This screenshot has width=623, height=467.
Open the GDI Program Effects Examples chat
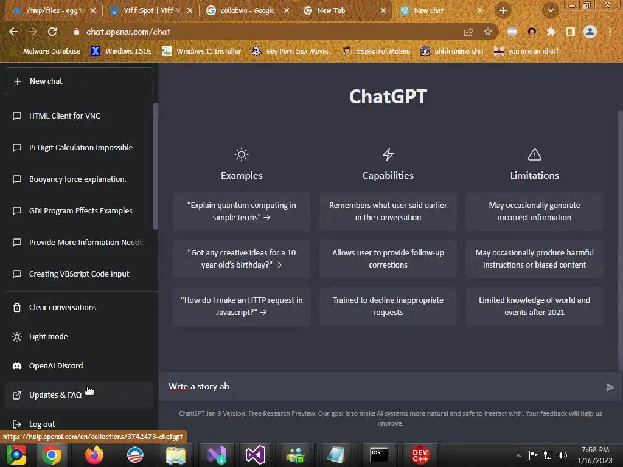[x=78, y=211]
